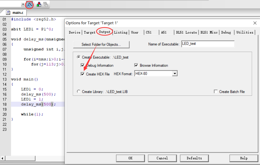Select Create Library radio button
The width and height of the screenshot is (260, 165).
pos(78,91)
